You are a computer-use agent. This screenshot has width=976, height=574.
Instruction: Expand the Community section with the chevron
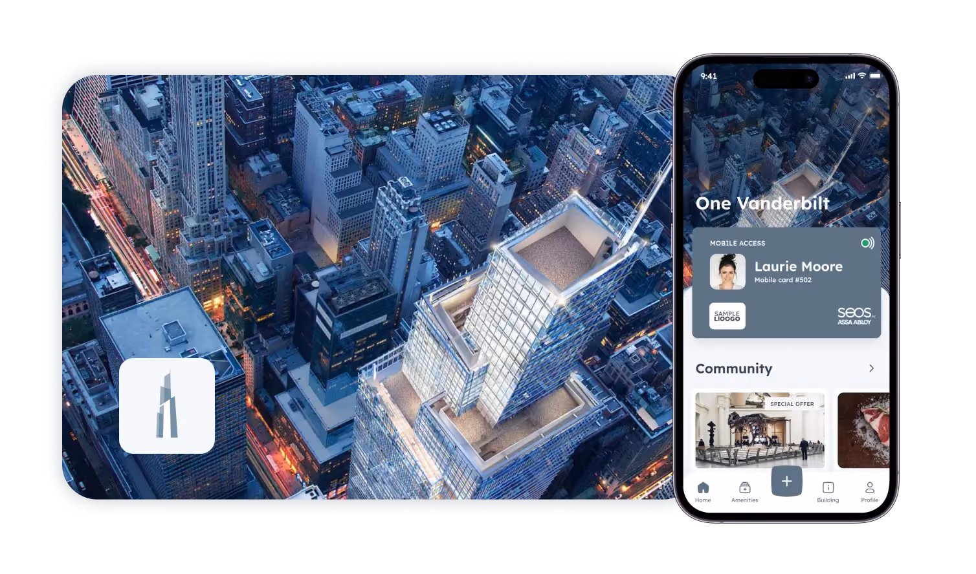coord(871,368)
